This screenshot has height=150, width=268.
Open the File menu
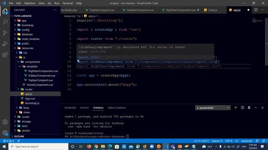11,3
